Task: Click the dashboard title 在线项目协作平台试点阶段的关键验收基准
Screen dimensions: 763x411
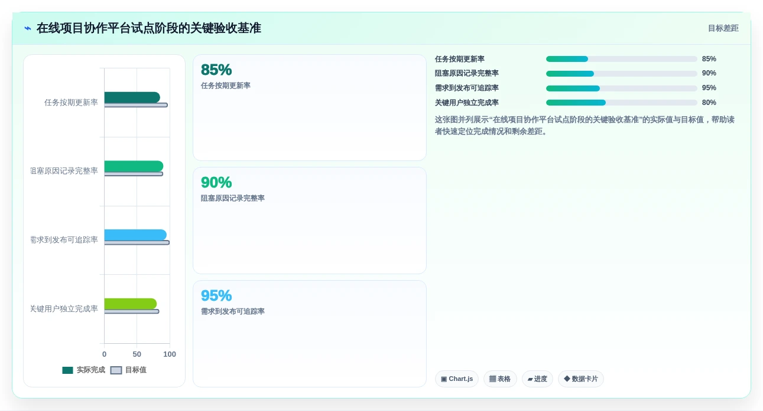Action: click(149, 28)
